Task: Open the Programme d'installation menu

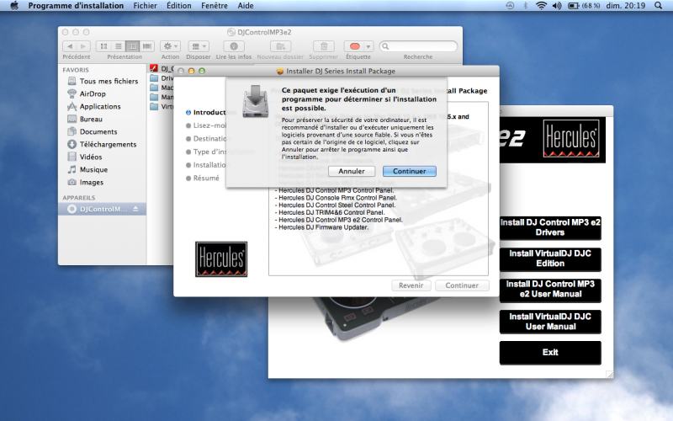Action: (x=76, y=6)
